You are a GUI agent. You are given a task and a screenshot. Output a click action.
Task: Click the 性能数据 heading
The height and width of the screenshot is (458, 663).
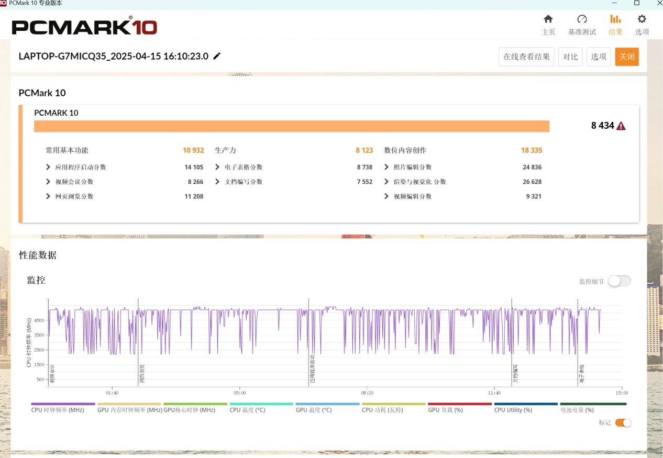click(38, 255)
